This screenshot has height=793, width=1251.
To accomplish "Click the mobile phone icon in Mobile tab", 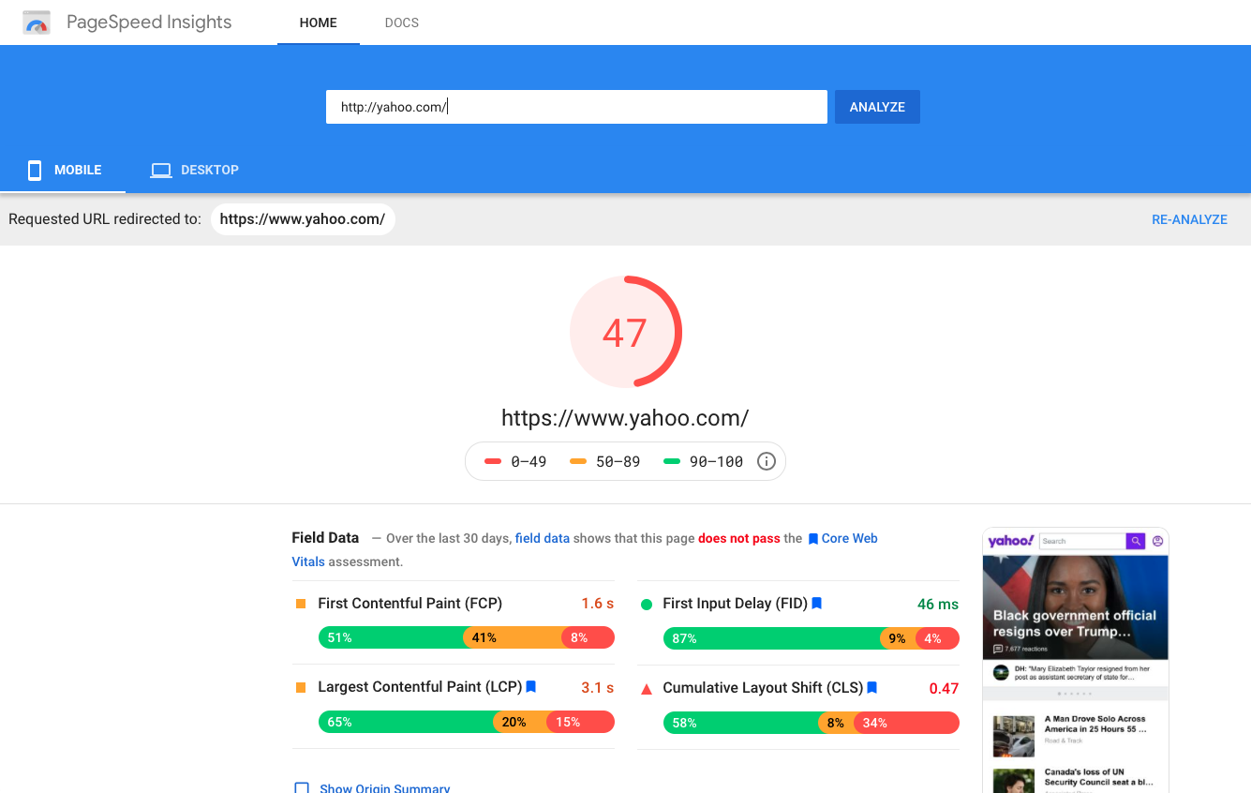I will (35, 170).
